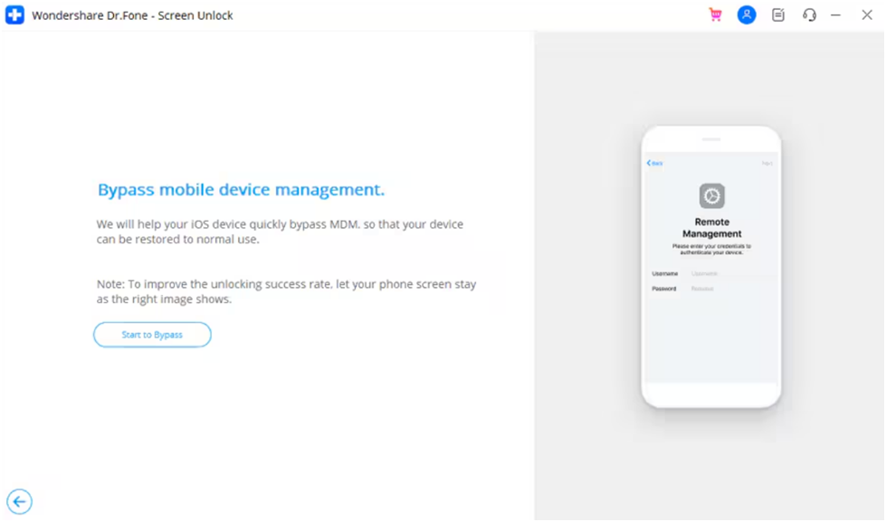Minimize the Dr.Fone window
886x522 pixels.
tap(836, 15)
